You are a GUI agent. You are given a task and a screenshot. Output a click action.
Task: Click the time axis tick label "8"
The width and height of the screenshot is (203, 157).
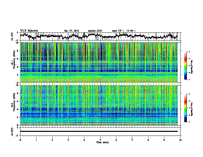click(148, 140)
